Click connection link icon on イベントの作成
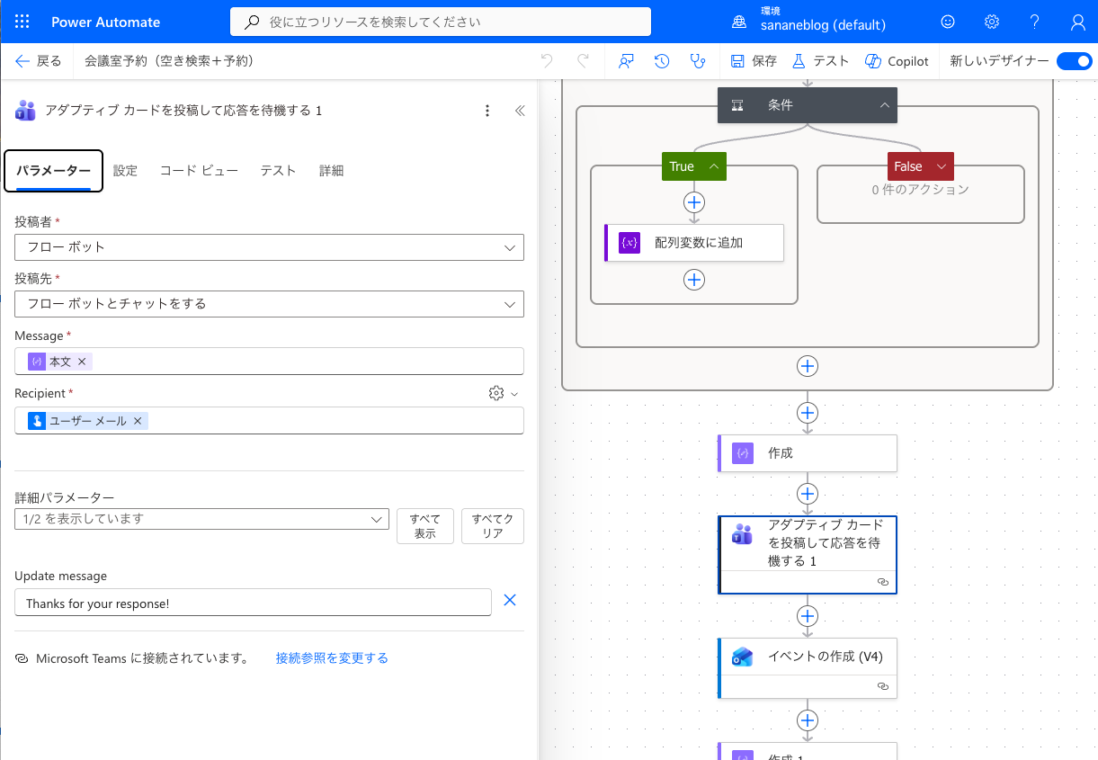This screenshot has width=1098, height=760. (x=883, y=687)
